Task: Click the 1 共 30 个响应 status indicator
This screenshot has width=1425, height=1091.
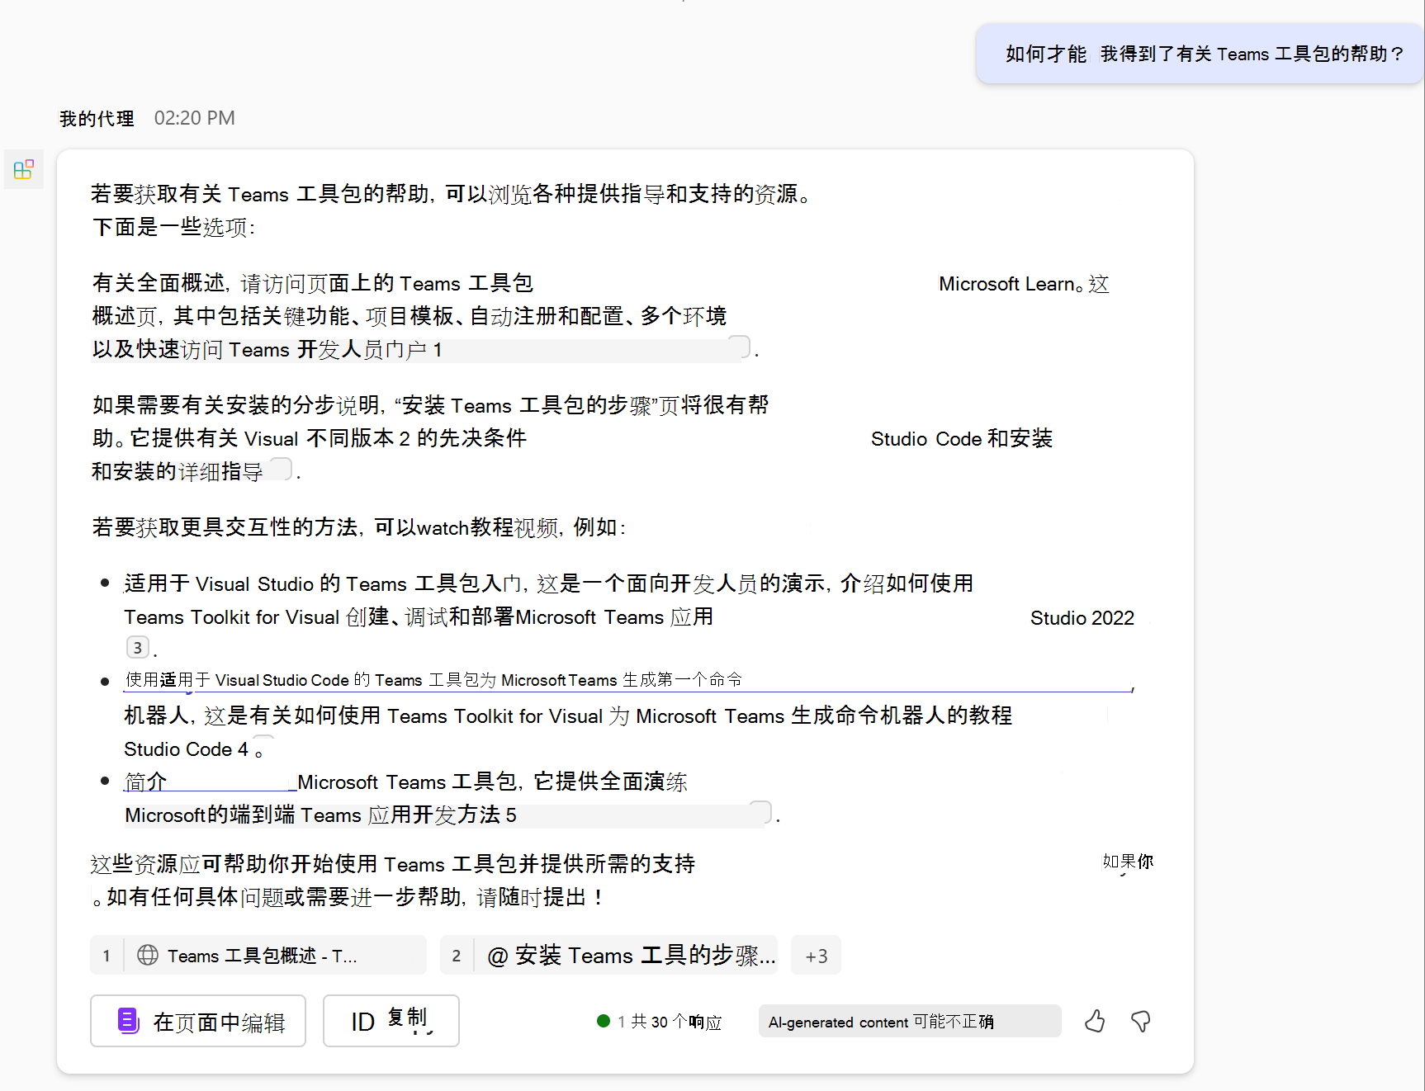Action: [x=660, y=1022]
